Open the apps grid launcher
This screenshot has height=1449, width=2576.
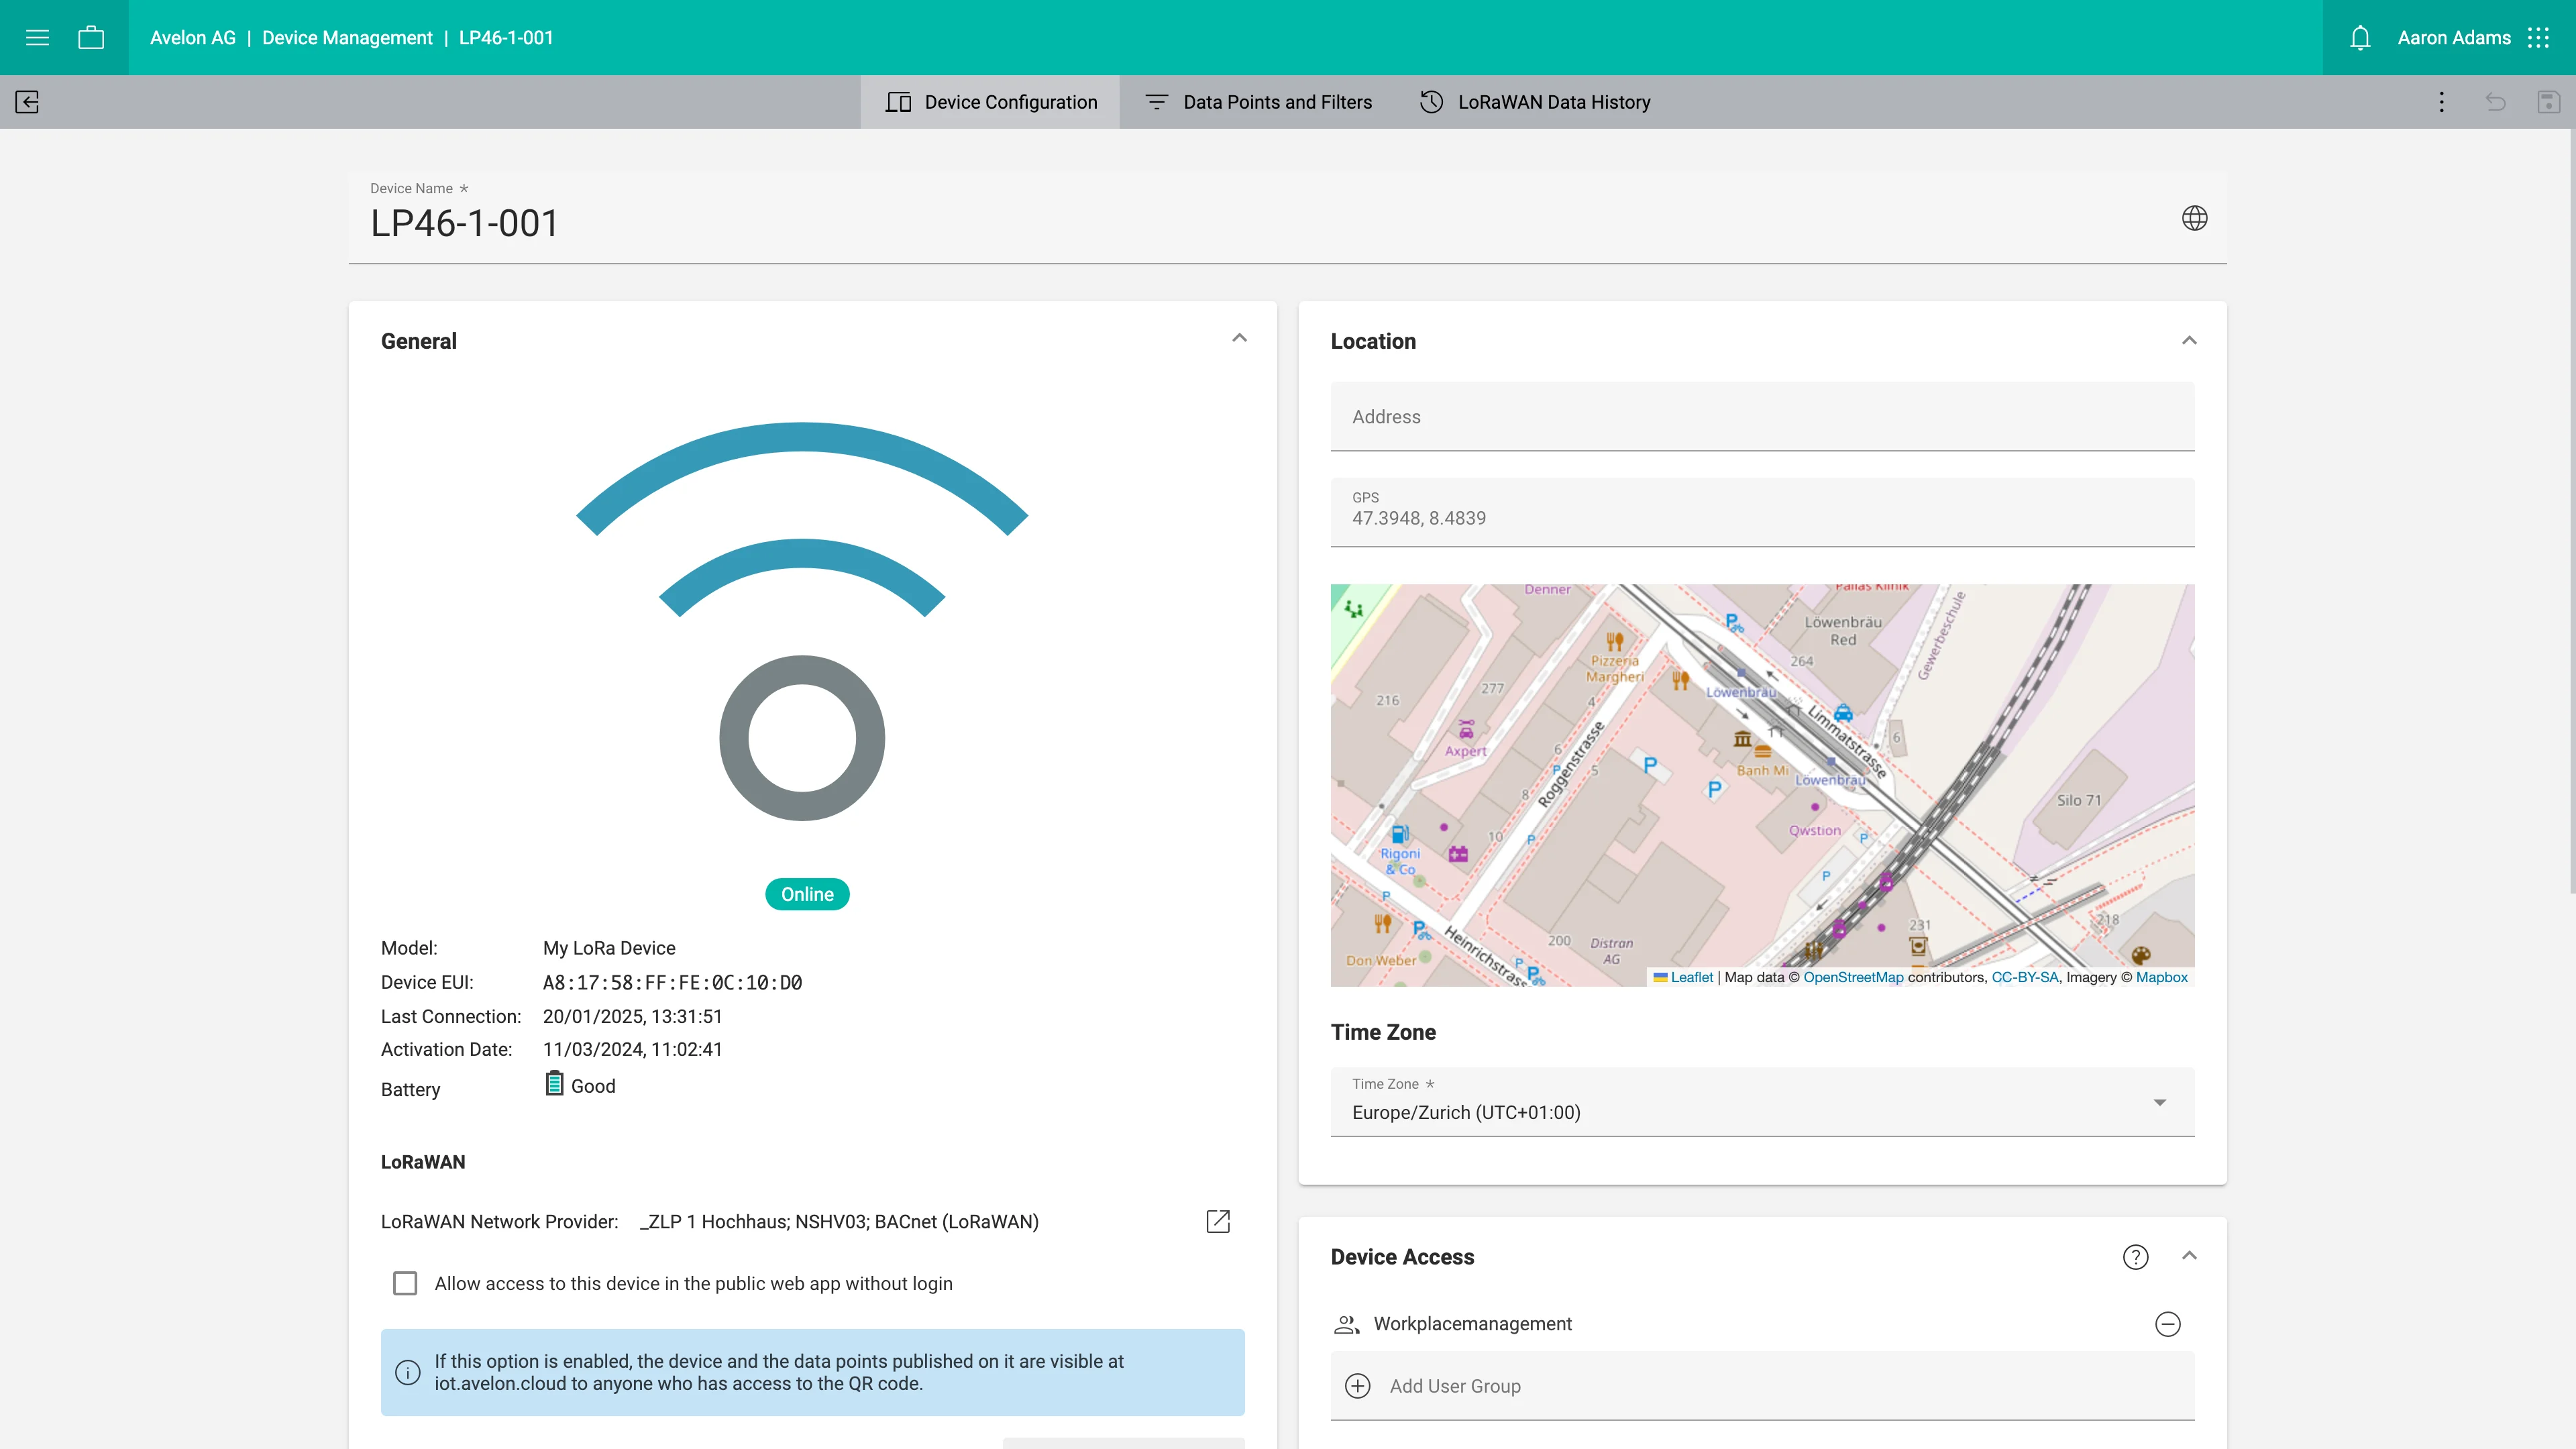(x=2539, y=38)
